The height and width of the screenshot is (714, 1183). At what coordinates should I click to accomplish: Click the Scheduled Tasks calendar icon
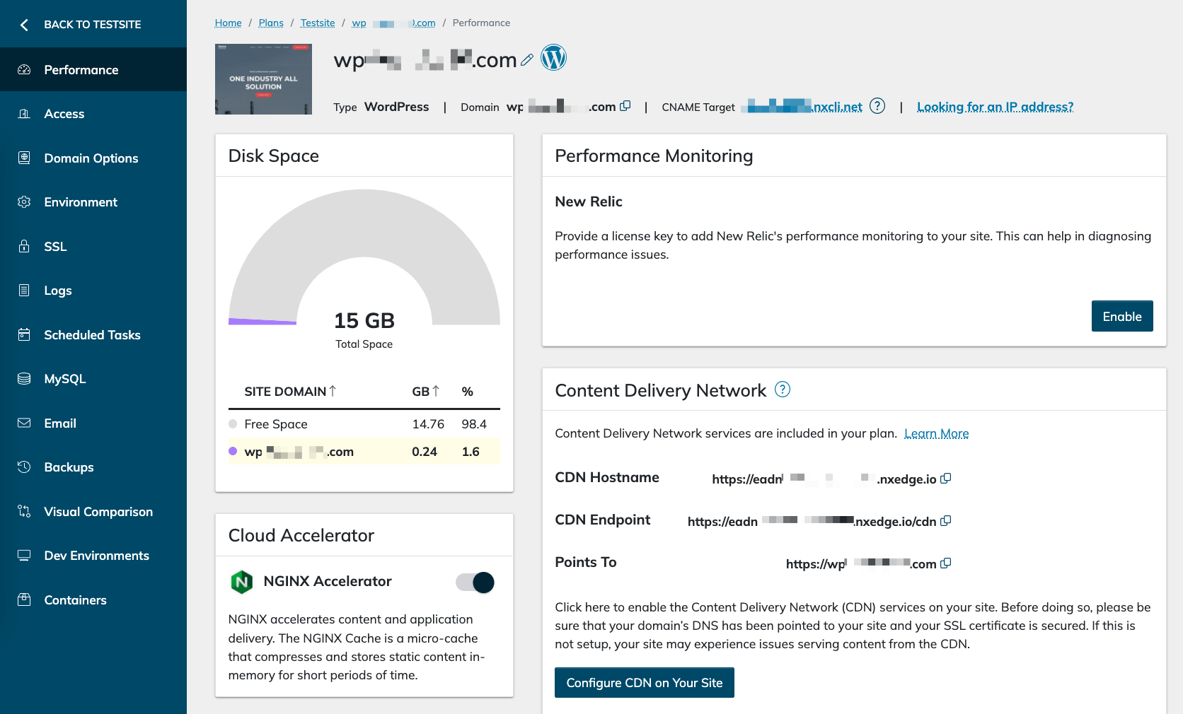24,334
